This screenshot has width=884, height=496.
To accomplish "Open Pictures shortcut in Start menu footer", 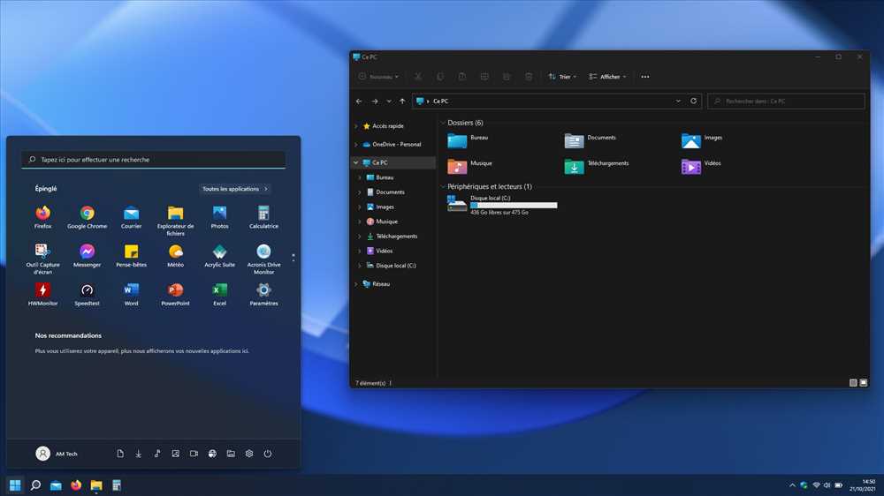I will [175, 454].
